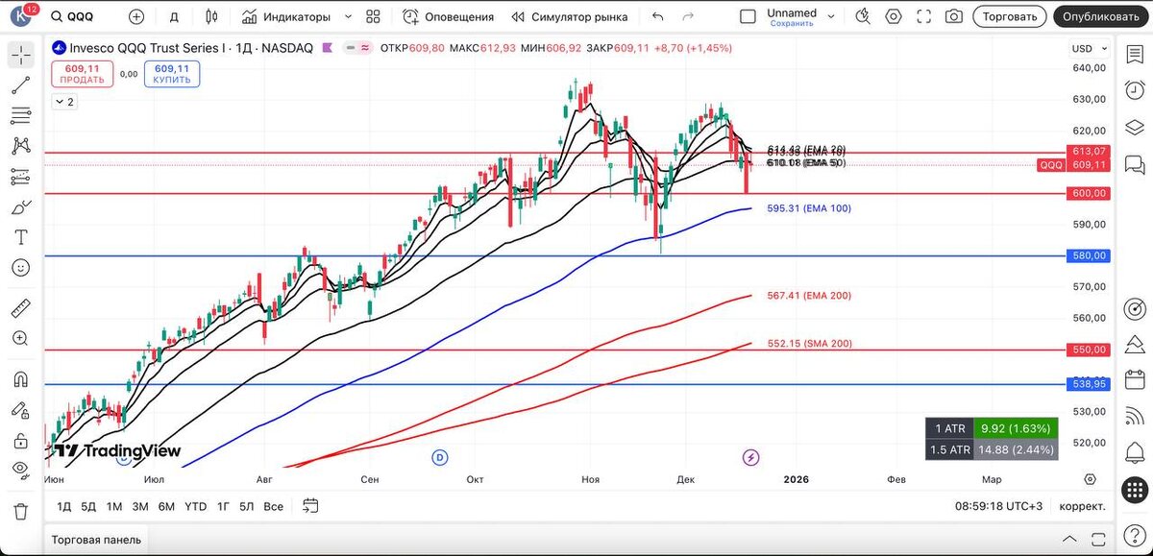Click the Торговать trade button
This screenshot has height=556, width=1153.
pyautogui.click(x=1009, y=16)
